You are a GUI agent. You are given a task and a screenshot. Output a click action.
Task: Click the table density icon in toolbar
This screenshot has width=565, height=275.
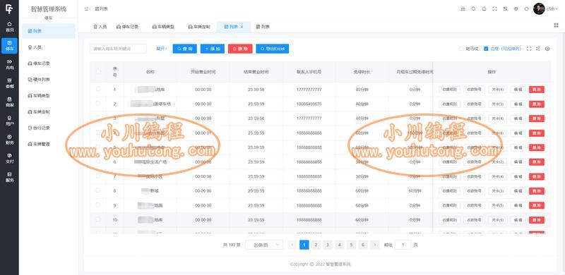(x=538, y=49)
